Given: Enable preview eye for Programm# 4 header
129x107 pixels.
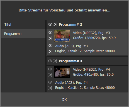Looking at the screenshot, I should coord(50,61).
